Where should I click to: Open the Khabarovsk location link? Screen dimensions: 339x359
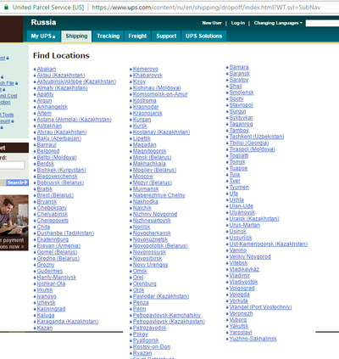(x=147, y=76)
